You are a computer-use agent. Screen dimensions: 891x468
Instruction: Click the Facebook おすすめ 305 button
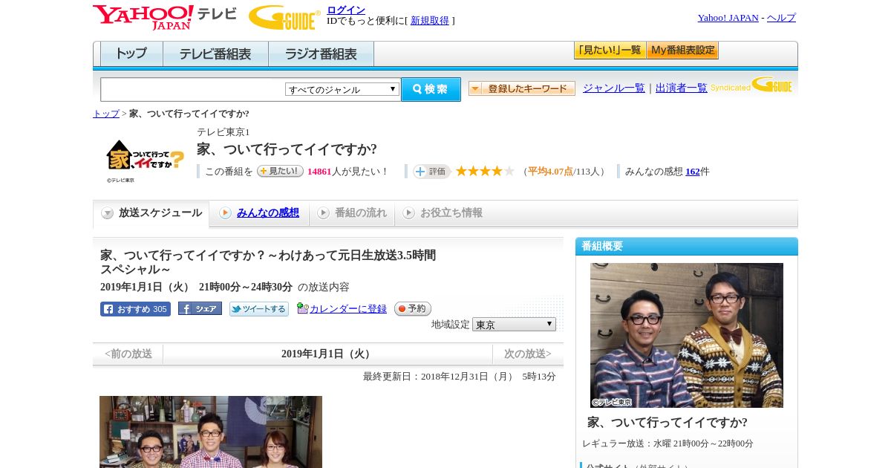tap(135, 309)
